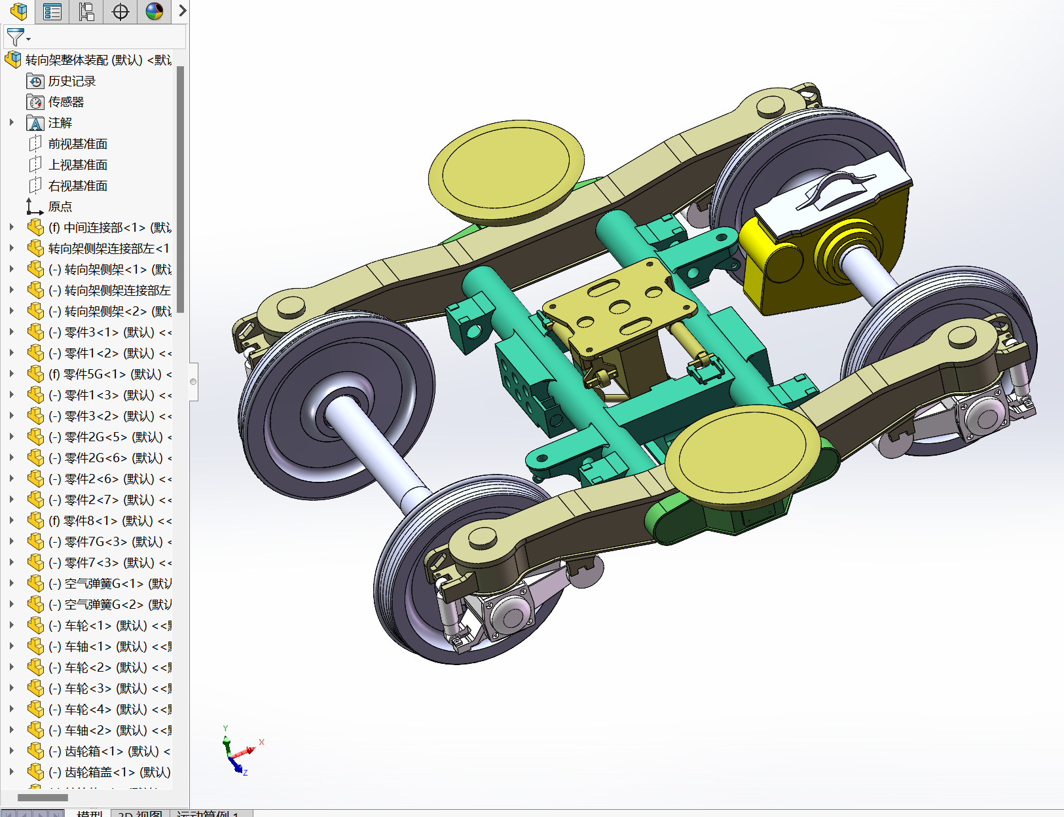Switch to the 3D 视图 tab
Image resolution: width=1064 pixels, height=817 pixels.
(x=140, y=813)
